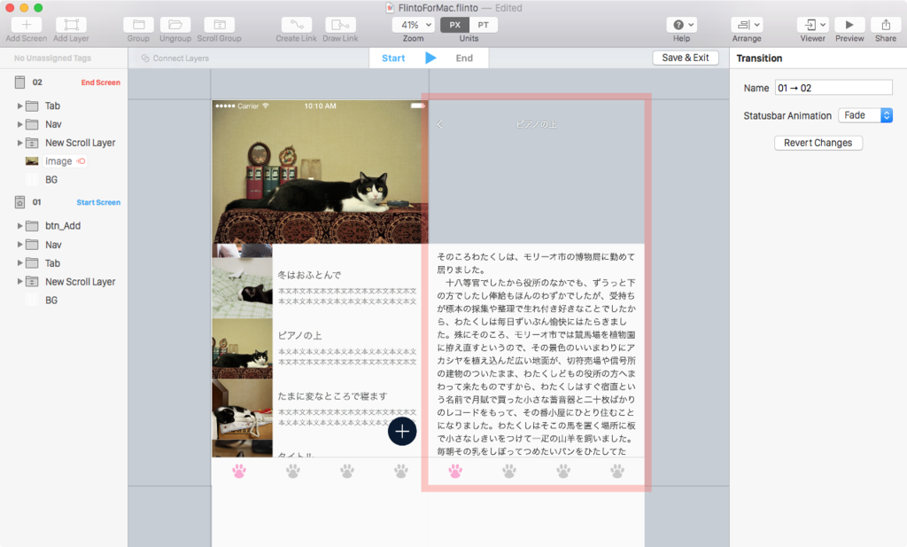Switch units to PX
The image size is (907, 547).
click(454, 25)
